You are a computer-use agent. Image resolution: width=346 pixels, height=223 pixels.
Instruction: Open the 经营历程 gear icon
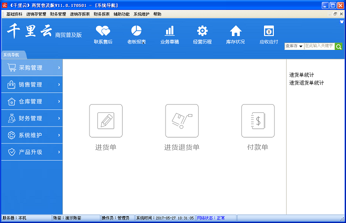(x=202, y=31)
